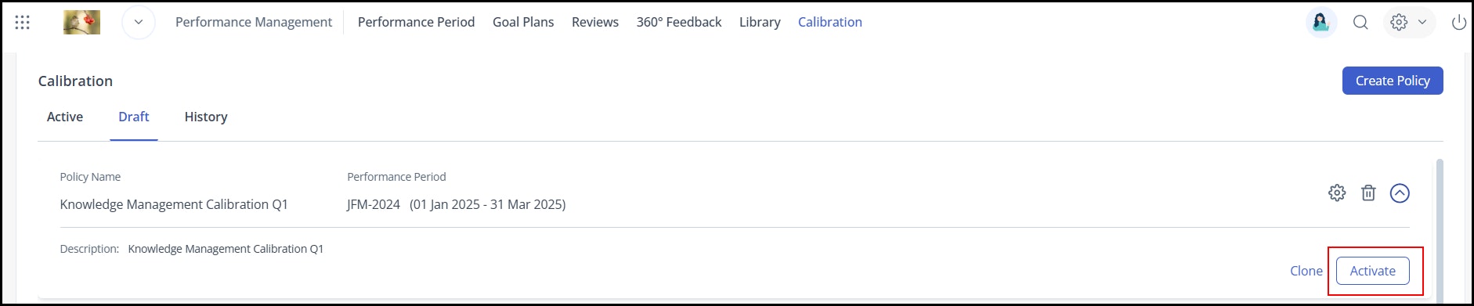Image resolution: width=1474 pixels, height=306 pixels.
Task: Switch to the History tab
Action: click(x=206, y=117)
